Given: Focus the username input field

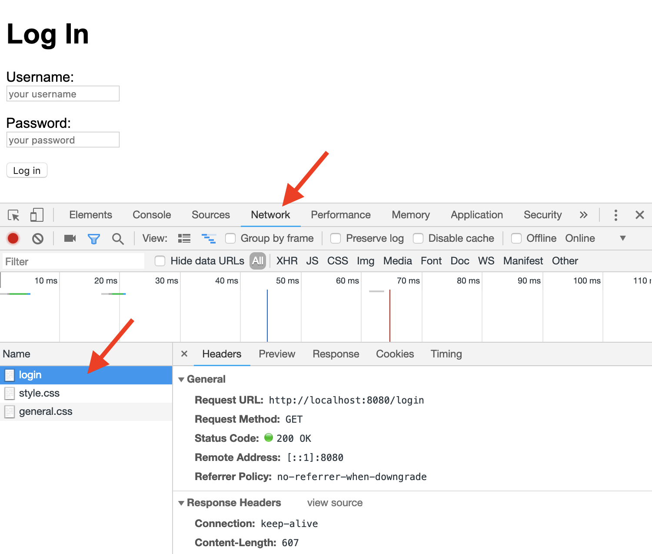Looking at the screenshot, I should 63,93.
